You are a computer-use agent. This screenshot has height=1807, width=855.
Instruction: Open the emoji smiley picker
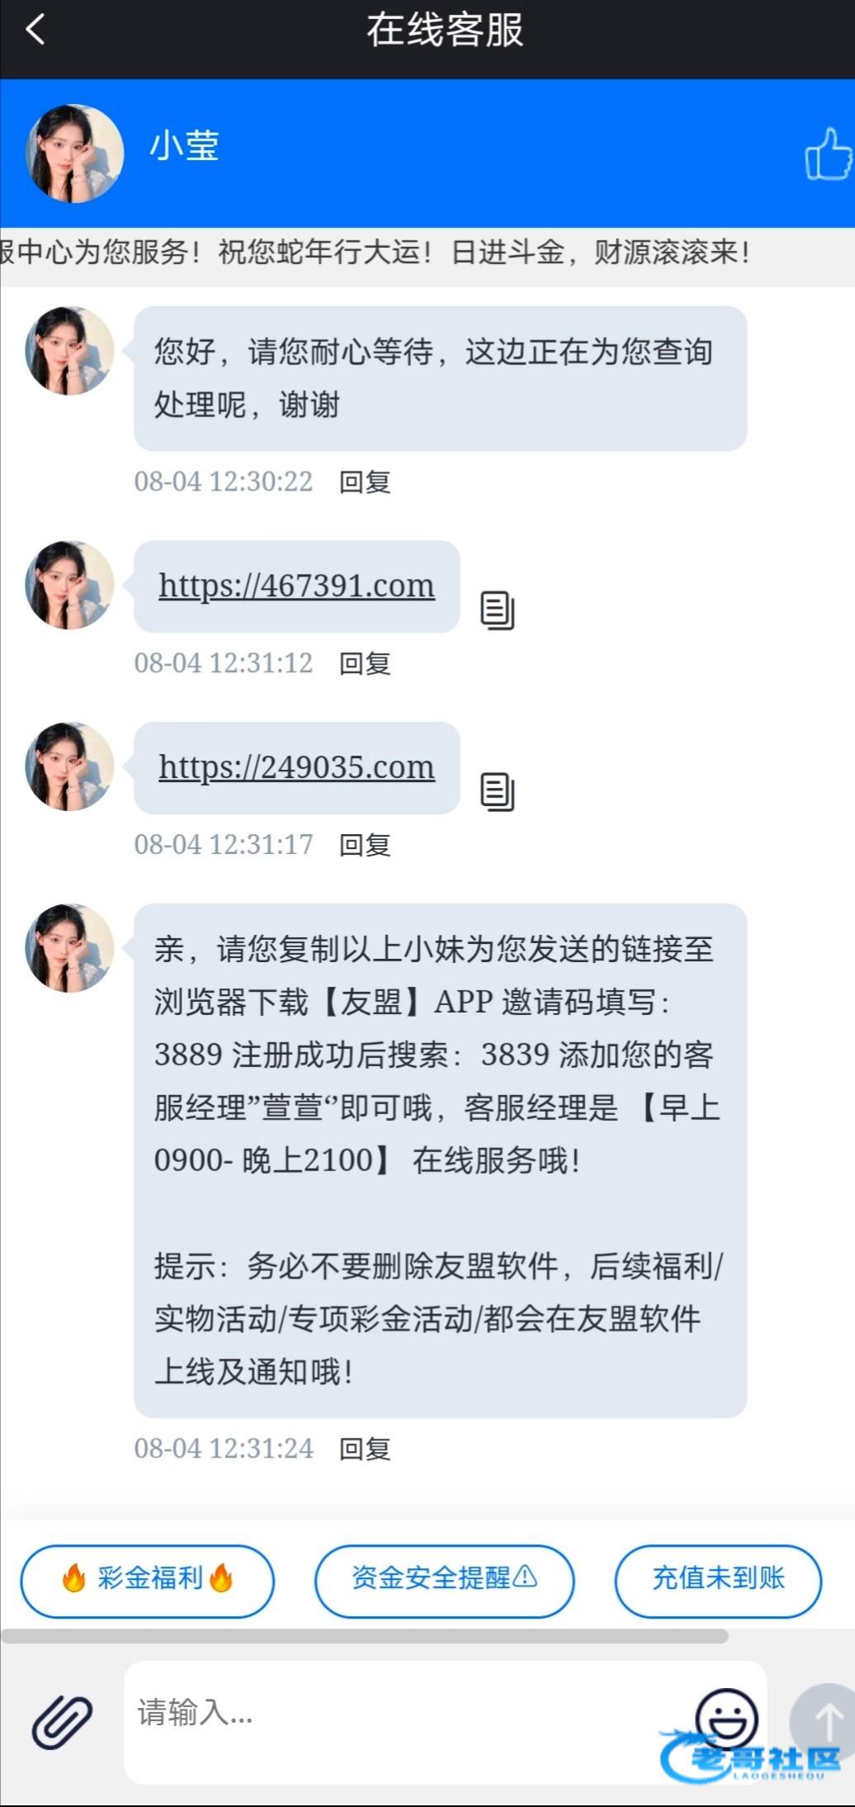pyautogui.click(x=726, y=1719)
